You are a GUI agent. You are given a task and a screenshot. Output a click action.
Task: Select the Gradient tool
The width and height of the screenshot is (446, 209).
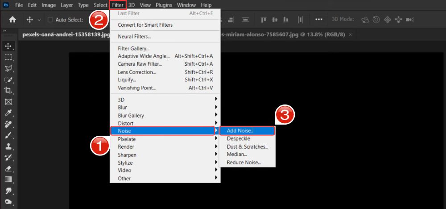click(8, 180)
